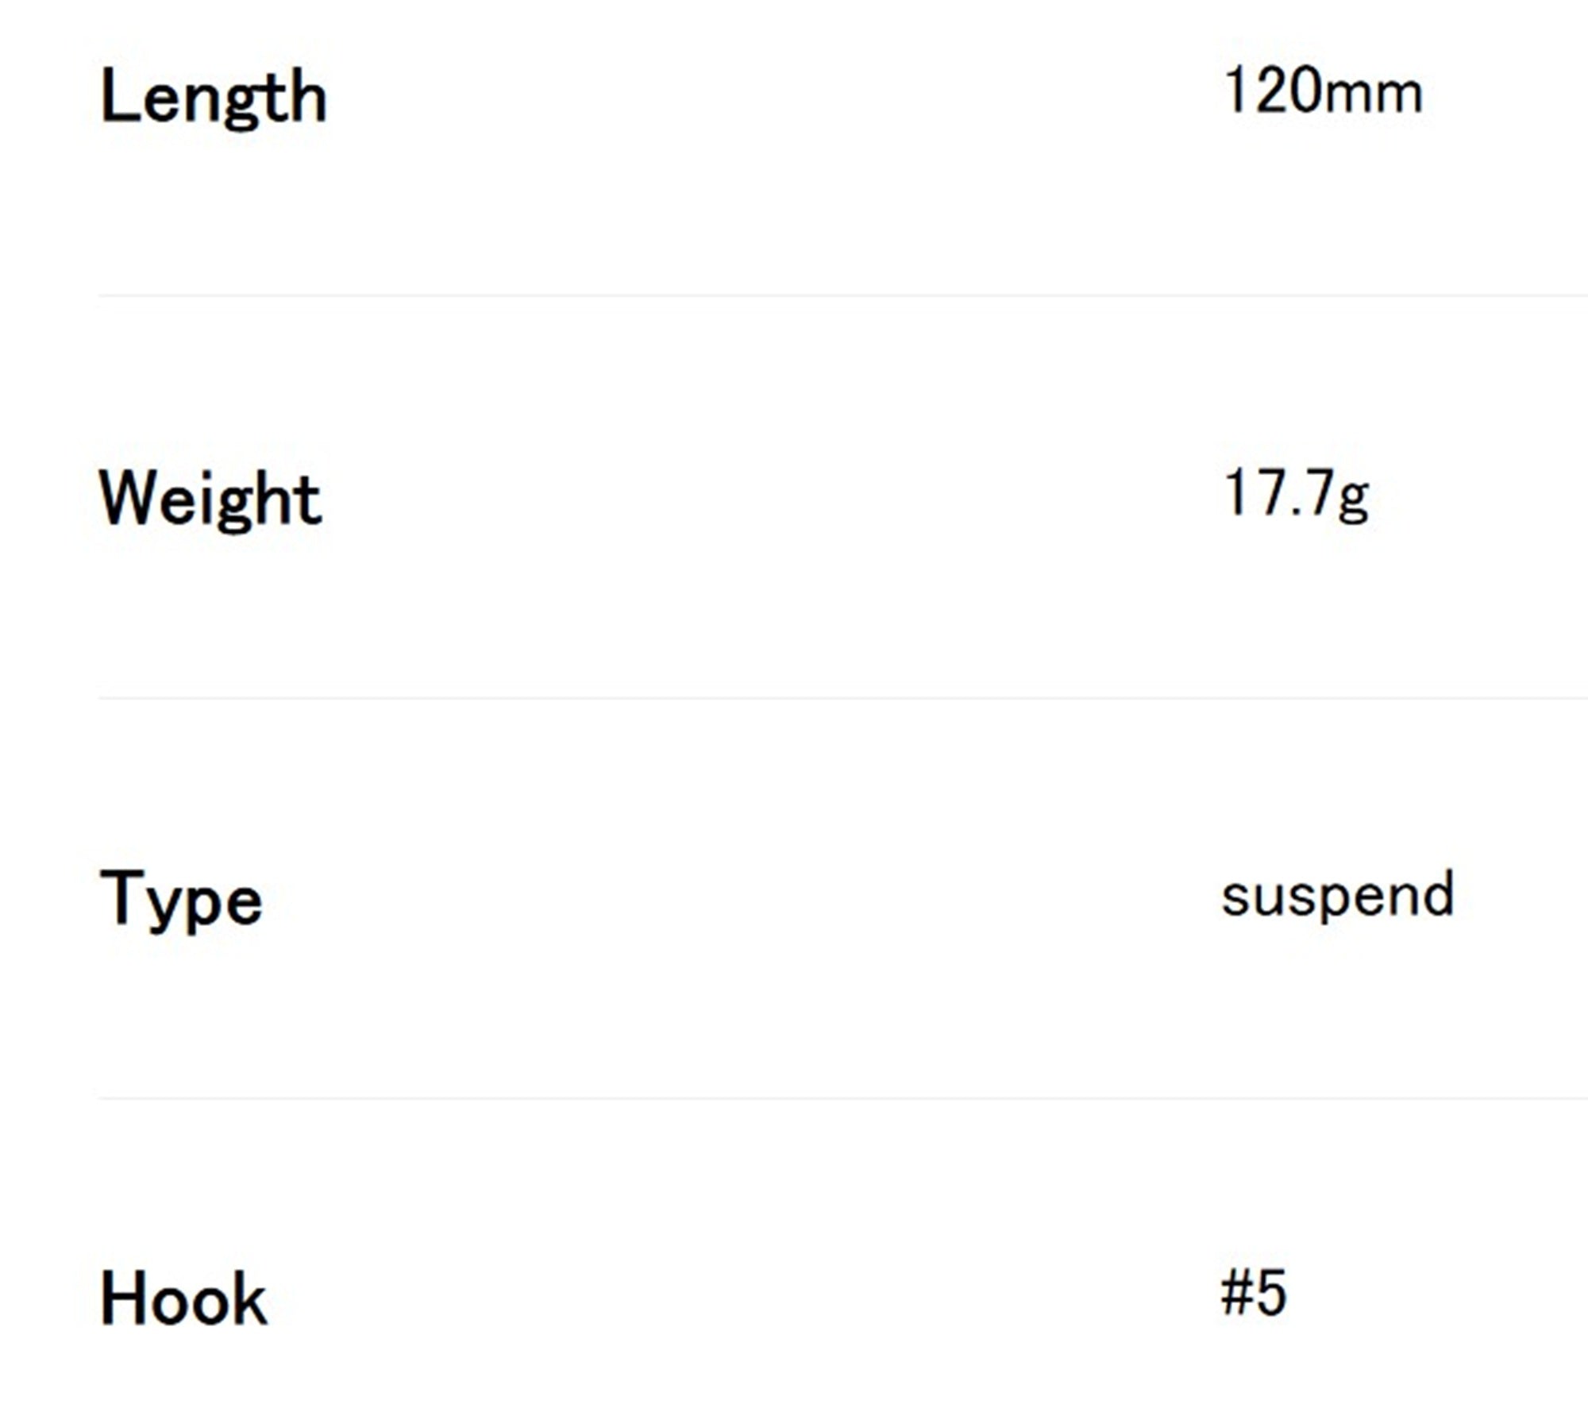Click the g unit after 17.7

tap(1354, 502)
